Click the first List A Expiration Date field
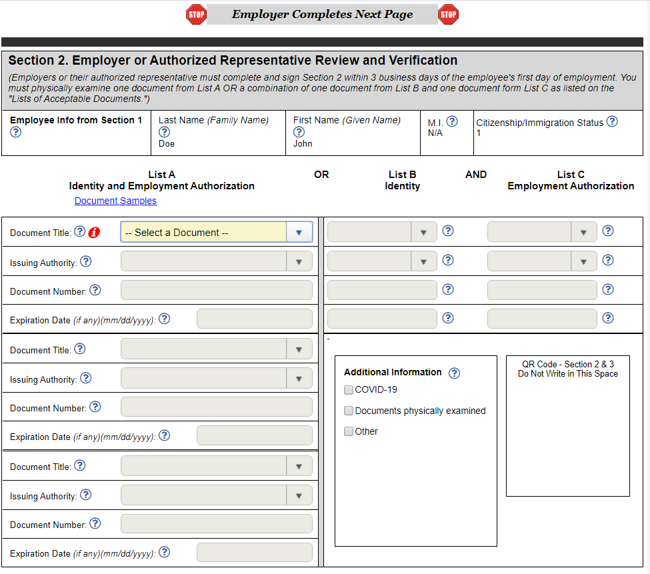This screenshot has height=574, width=650. [x=254, y=319]
